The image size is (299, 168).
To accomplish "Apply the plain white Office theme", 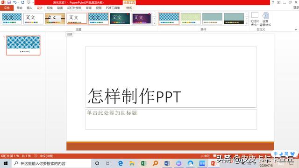I will coord(33,19).
